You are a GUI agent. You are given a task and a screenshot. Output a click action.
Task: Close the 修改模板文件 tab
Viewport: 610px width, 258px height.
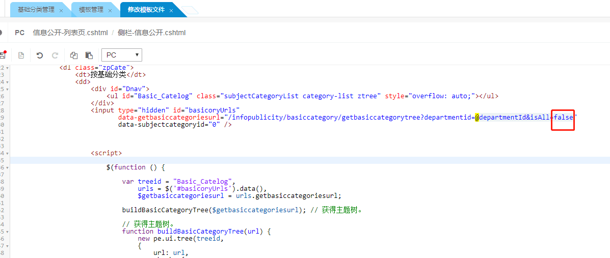(x=171, y=11)
